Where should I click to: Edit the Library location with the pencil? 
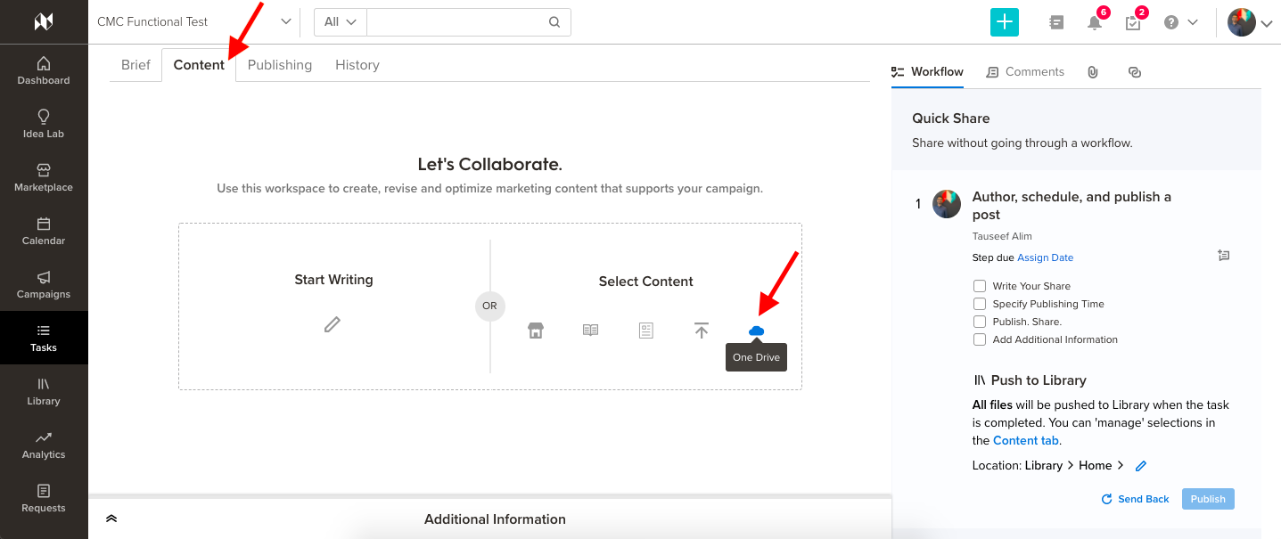(x=1140, y=466)
